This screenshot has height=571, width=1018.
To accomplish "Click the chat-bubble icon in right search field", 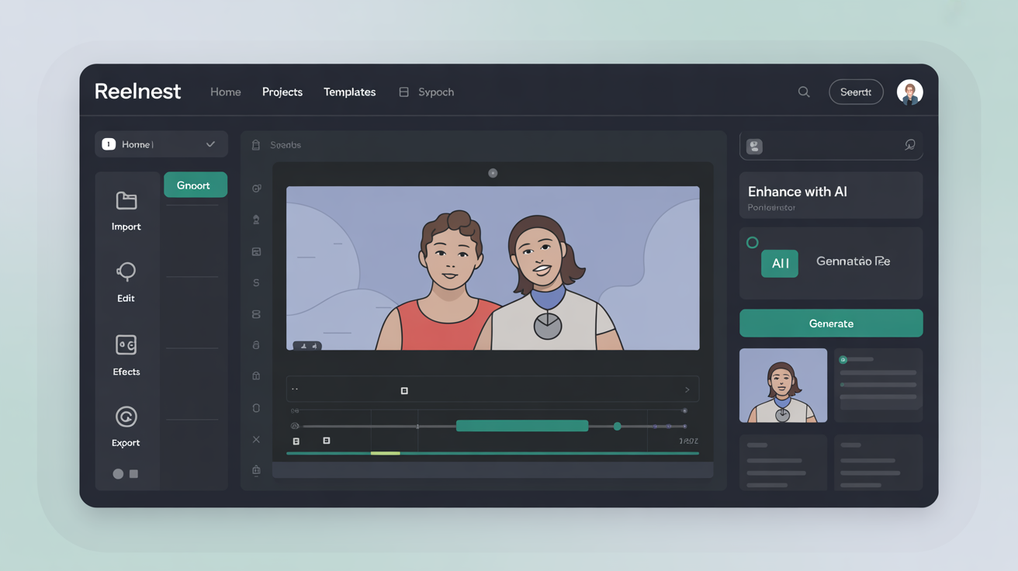I will (909, 145).
